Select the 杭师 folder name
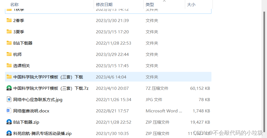This screenshot has height=138, width=267. 17,55
